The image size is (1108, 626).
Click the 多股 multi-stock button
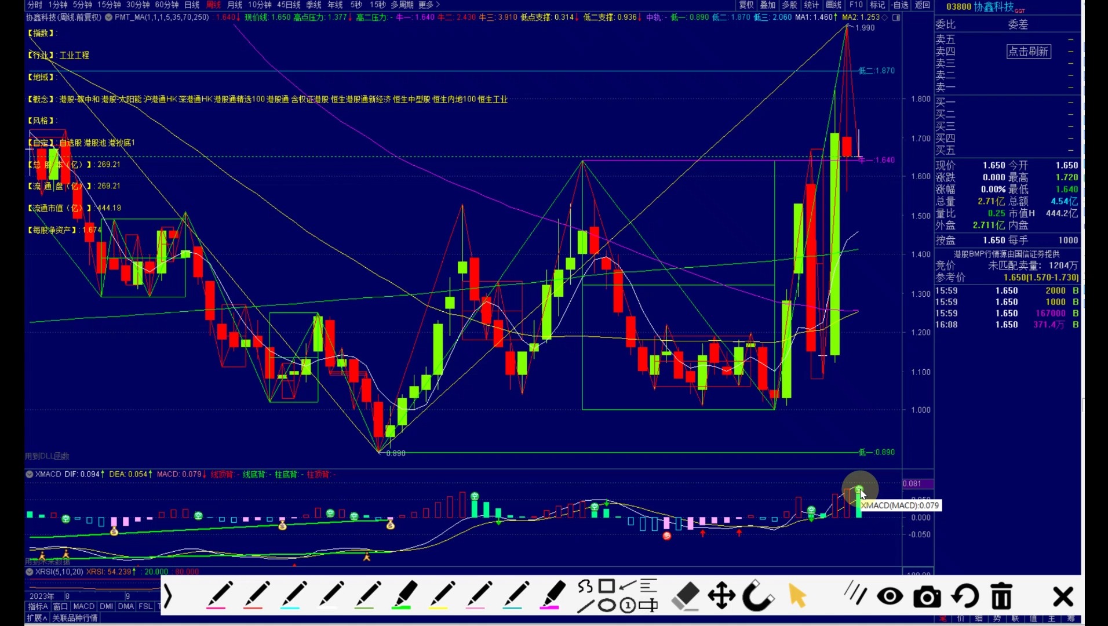790,5
